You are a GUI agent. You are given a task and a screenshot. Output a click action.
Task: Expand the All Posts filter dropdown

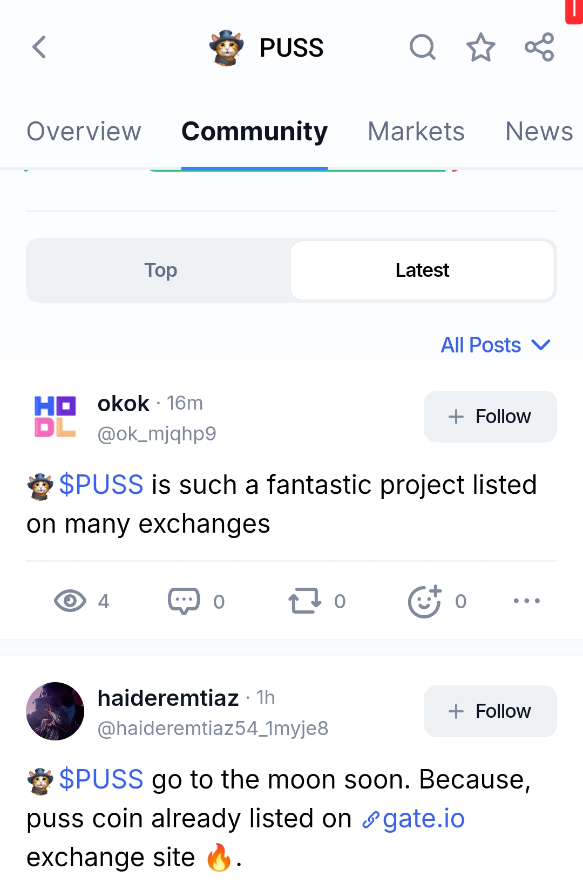[496, 345]
